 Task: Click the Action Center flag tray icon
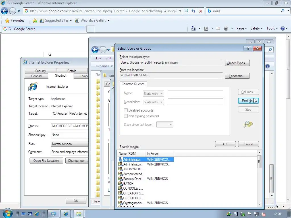pyautogui.click(x=250, y=214)
